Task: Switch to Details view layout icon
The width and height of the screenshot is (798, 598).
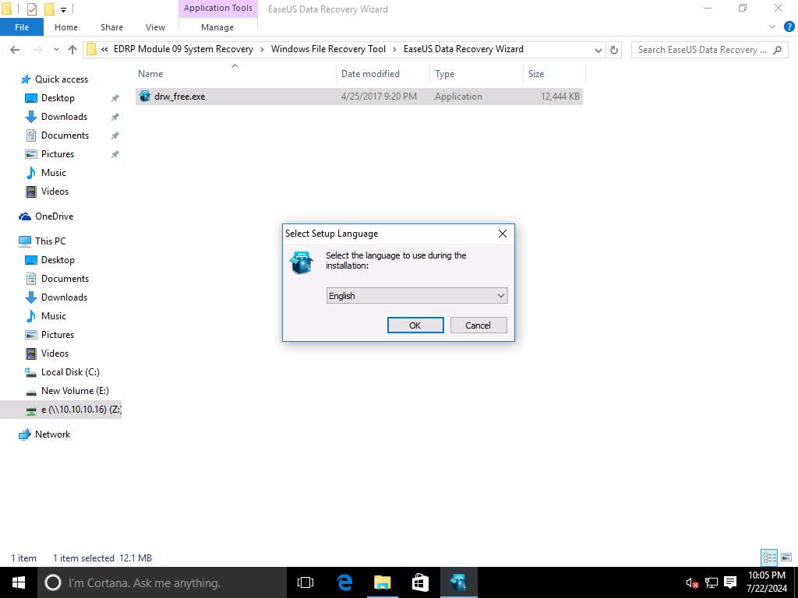Action: click(x=769, y=558)
